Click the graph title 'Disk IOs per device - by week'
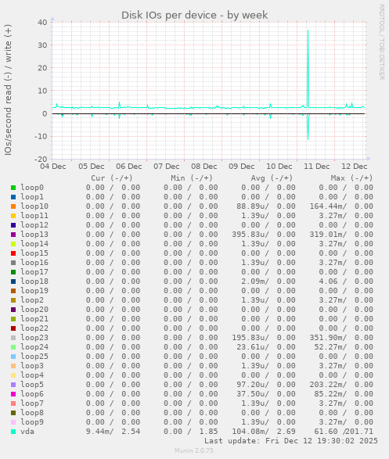Screen dimensions: 389x459 (x=194, y=15)
